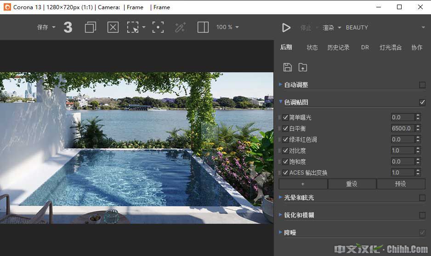Click the clone frame buffer icon
This screenshot has width=431, height=256.
(x=91, y=28)
